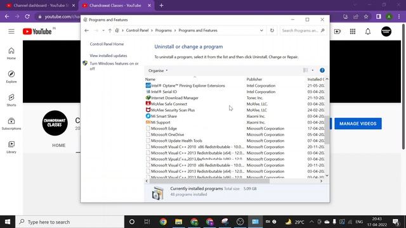Open the Chrome three-dot menu
Screen dimensions: 406x228
[x=399, y=16]
